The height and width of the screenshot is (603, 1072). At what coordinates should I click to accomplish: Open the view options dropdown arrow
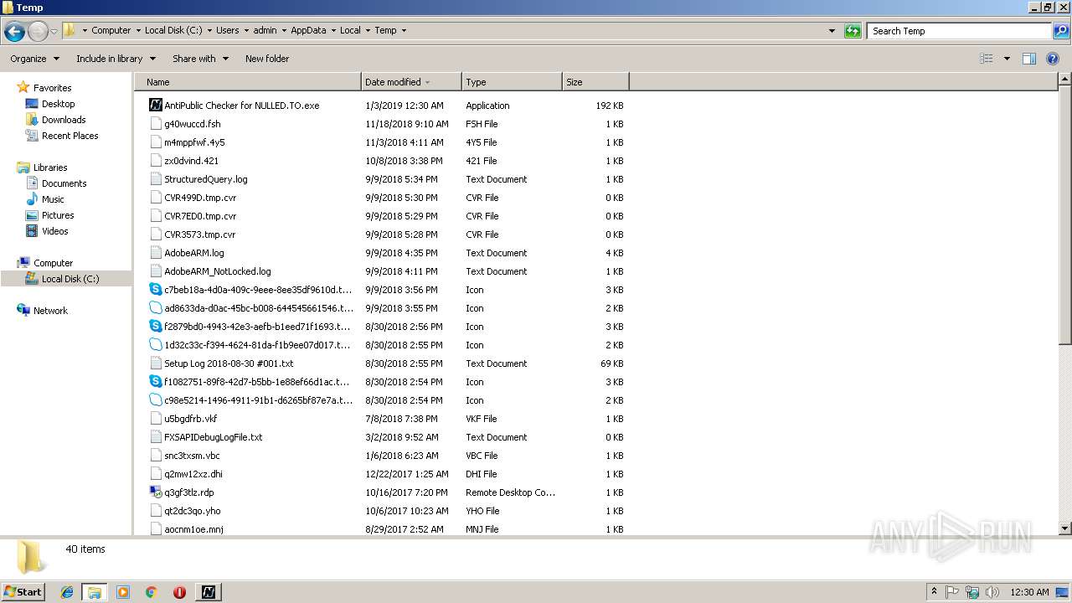[1007, 59]
